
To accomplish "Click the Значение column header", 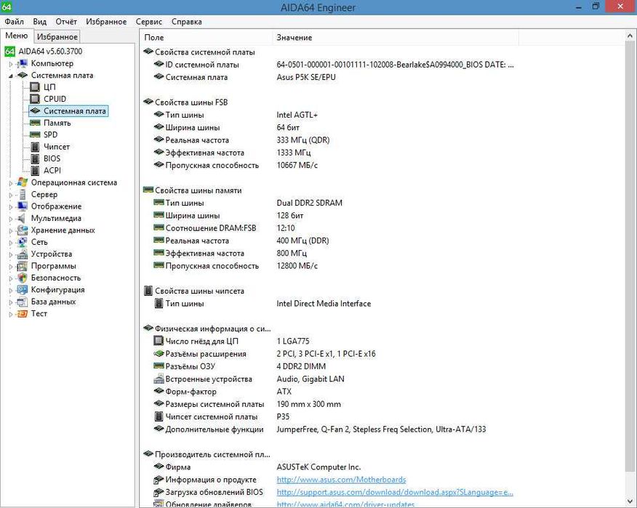I will click(396, 37).
